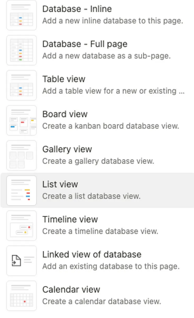Add a Timeline view block
Image resolution: width=194 pixels, height=318 pixels.
coord(70,219)
